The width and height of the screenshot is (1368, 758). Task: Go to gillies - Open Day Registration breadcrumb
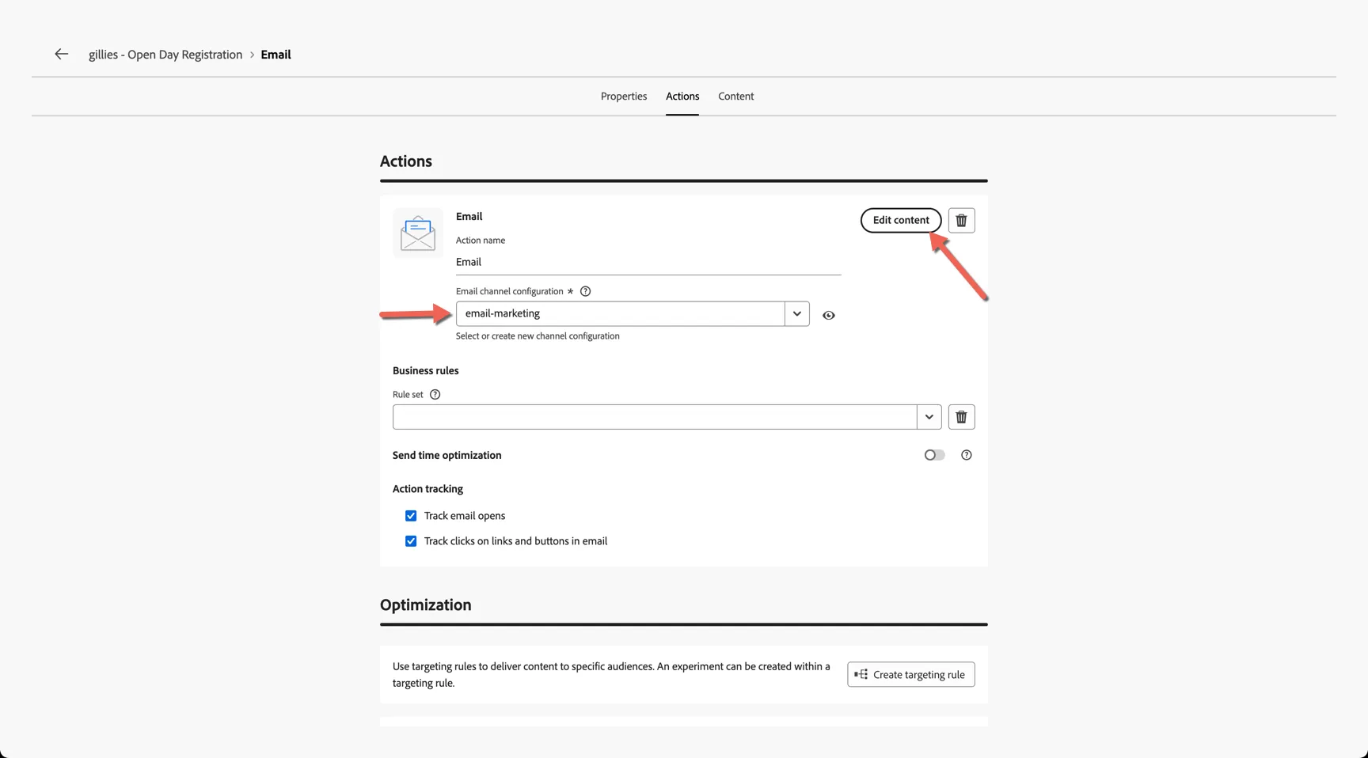coord(165,55)
